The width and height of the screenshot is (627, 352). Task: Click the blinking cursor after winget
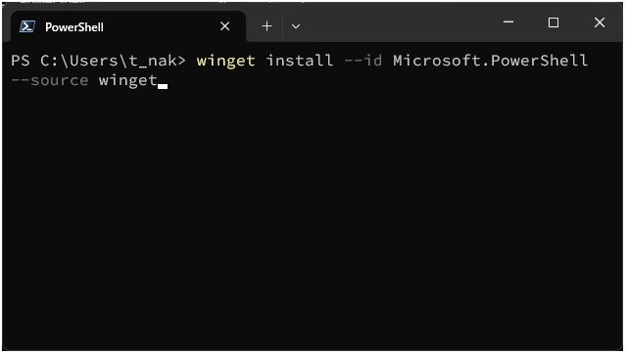[x=163, y=85]
